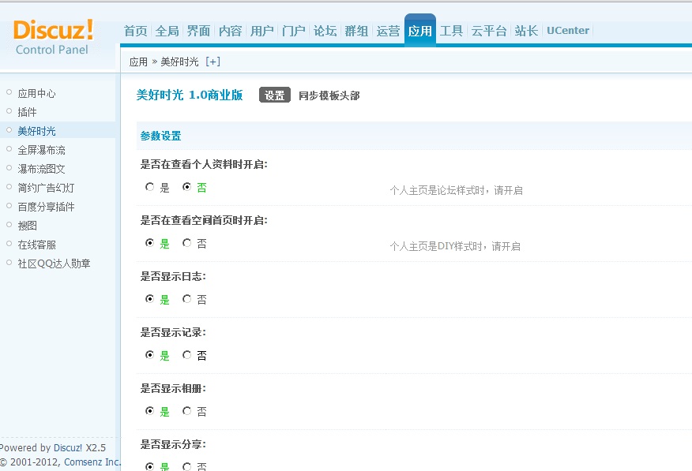
Task: Click the 参数设置 section header
Action: 160,136
